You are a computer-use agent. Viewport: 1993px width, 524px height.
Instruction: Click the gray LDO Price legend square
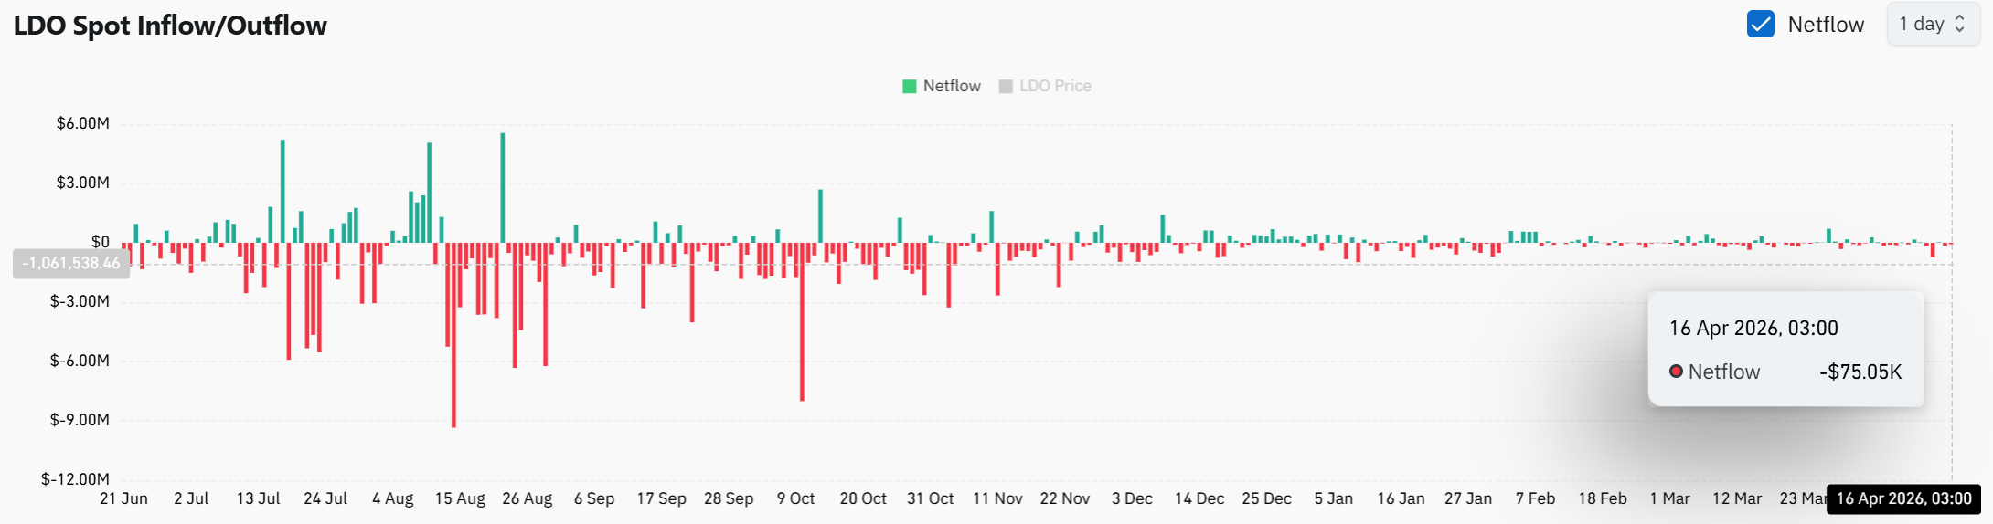(1006, 87)
